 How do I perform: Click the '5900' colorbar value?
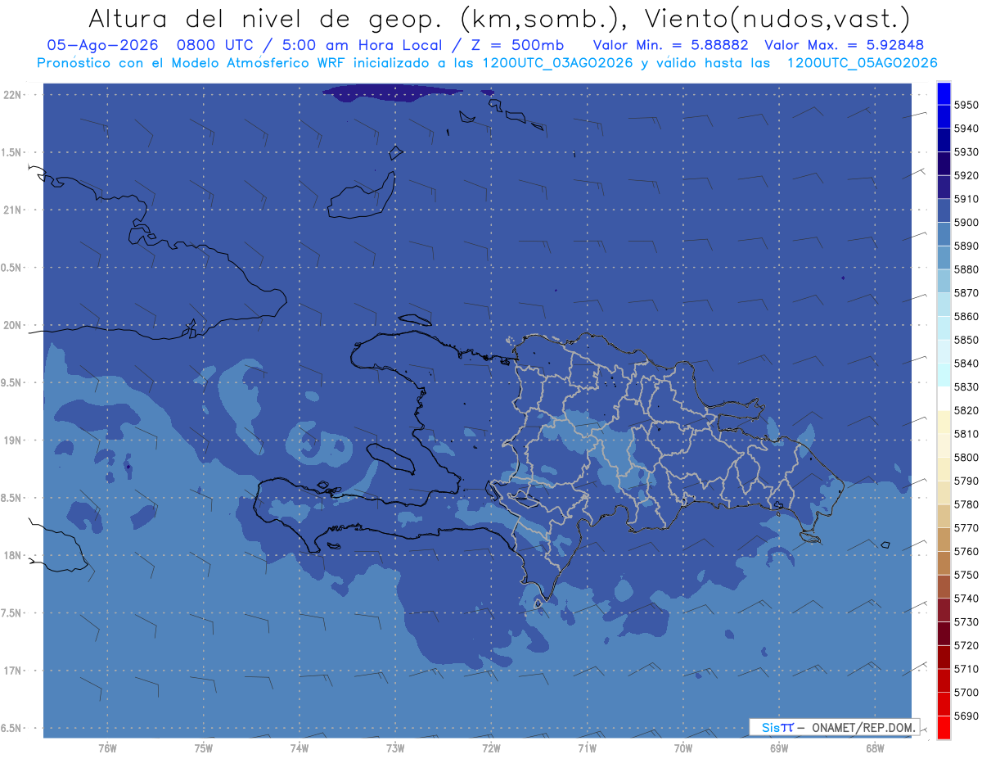click(966, 222)
